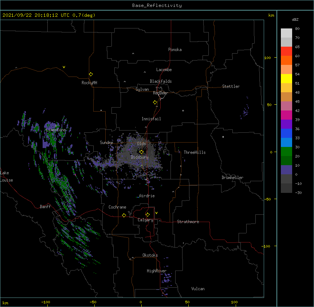Click the yellow diamond marker at Olds

point(141,152)
